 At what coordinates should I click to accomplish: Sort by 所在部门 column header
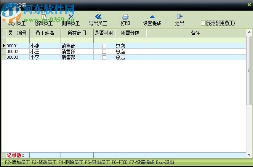point(77,33)
